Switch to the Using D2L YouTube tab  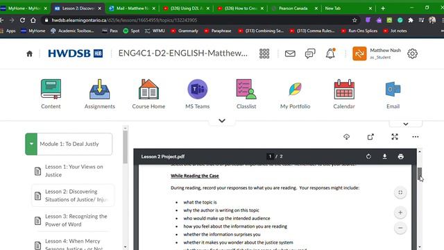click(187, 8)
